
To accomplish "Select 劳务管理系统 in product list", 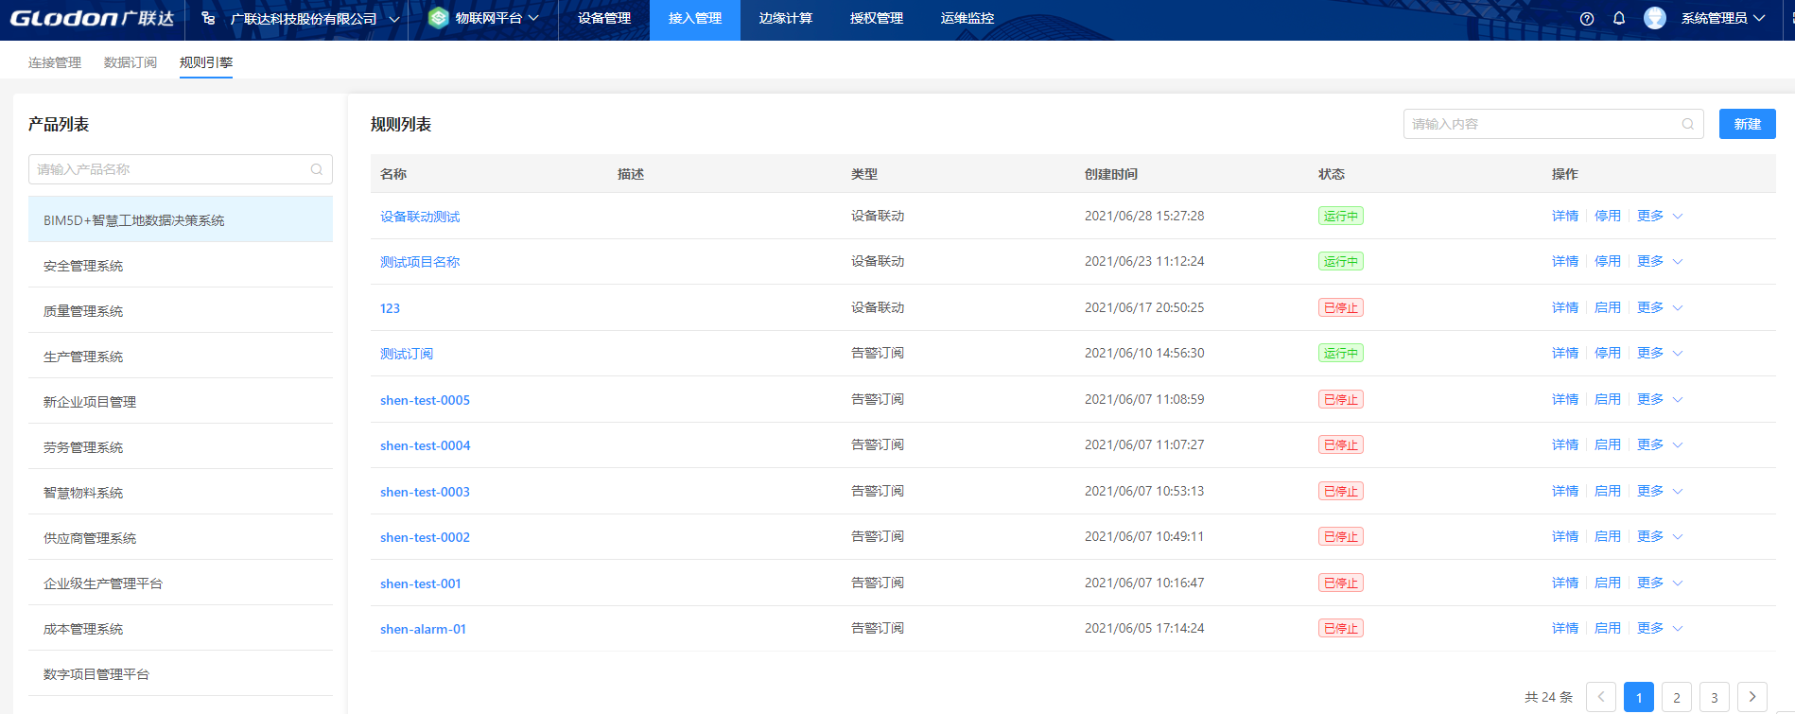I will (x=181, y=447).
